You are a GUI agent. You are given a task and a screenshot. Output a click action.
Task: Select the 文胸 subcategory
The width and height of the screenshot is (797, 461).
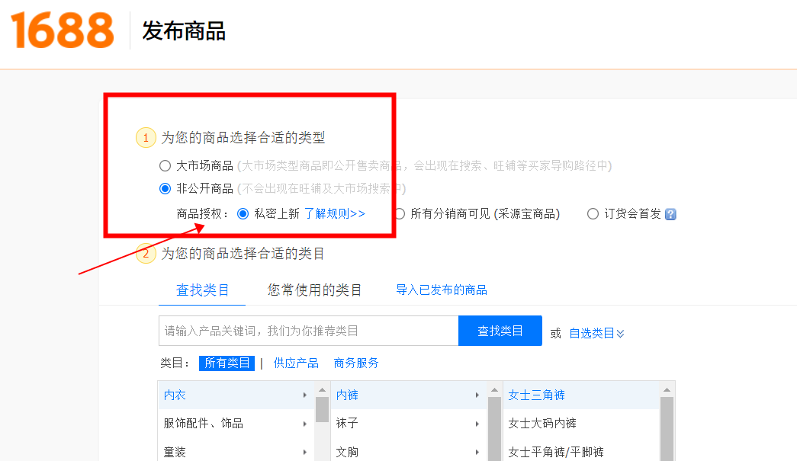[x=409, y=451]
